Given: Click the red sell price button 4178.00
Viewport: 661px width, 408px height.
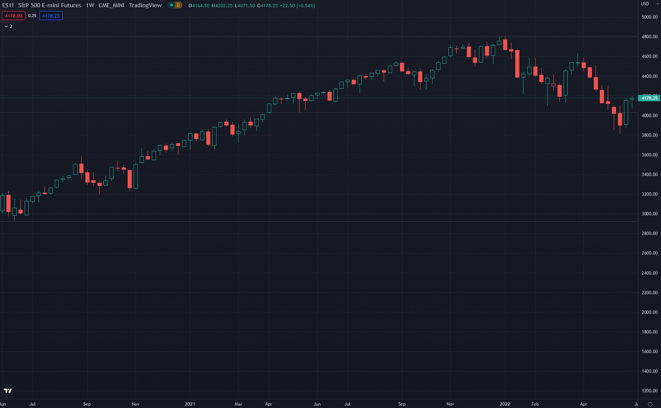Looking at the screenshot, I should pyautogui.click(x=13, y=16).
